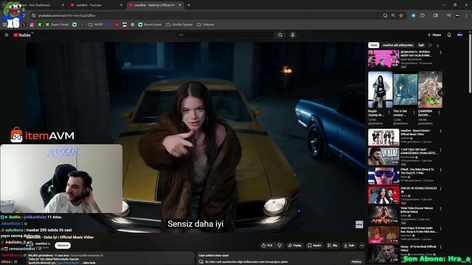This screenshot has width=472, height=265.
Task: Click the YouTube page vertical scrollbar
Action: tap(470, 63)
